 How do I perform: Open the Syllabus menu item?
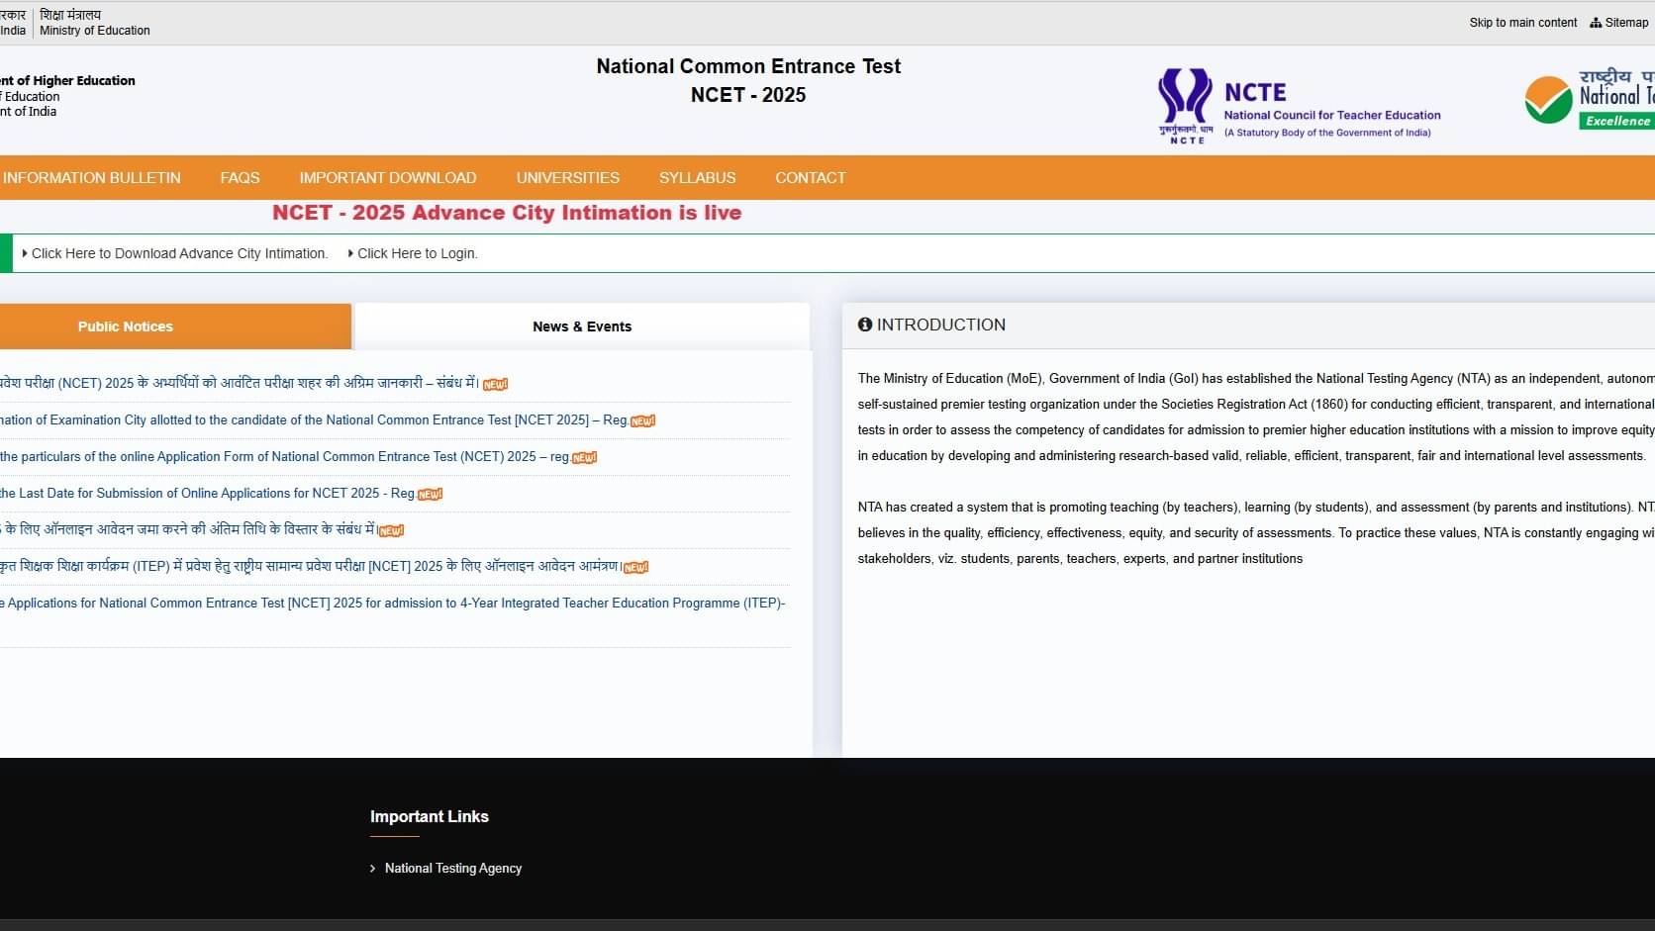pyautogui.click(x=697, y=178)
